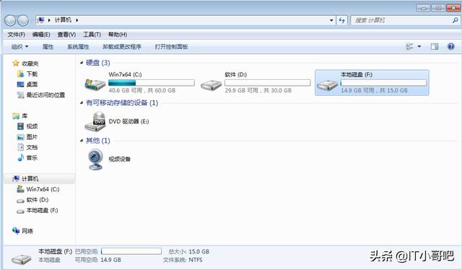Open the 编辑(E) menu
462x270 pixels.
click(41, 35)
